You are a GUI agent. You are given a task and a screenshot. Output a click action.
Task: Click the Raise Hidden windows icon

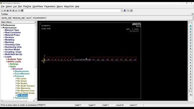[125, 11]
